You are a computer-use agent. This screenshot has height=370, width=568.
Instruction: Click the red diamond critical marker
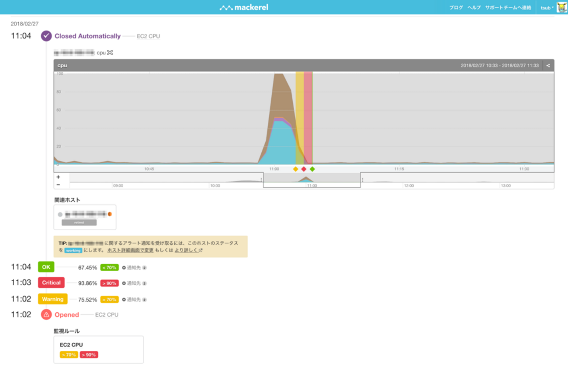click(304, 169)
